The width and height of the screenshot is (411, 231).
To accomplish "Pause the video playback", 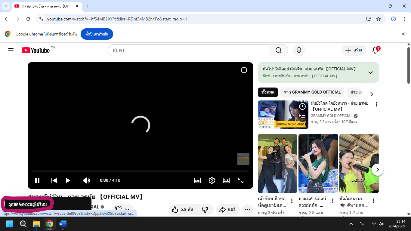I will 37,180.
